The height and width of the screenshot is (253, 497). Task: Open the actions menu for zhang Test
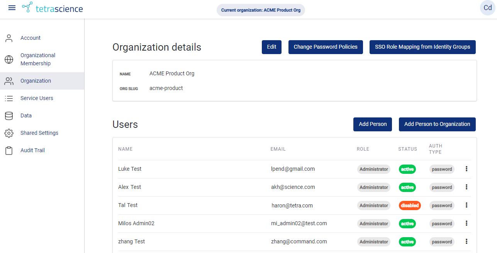click(466, 241)
